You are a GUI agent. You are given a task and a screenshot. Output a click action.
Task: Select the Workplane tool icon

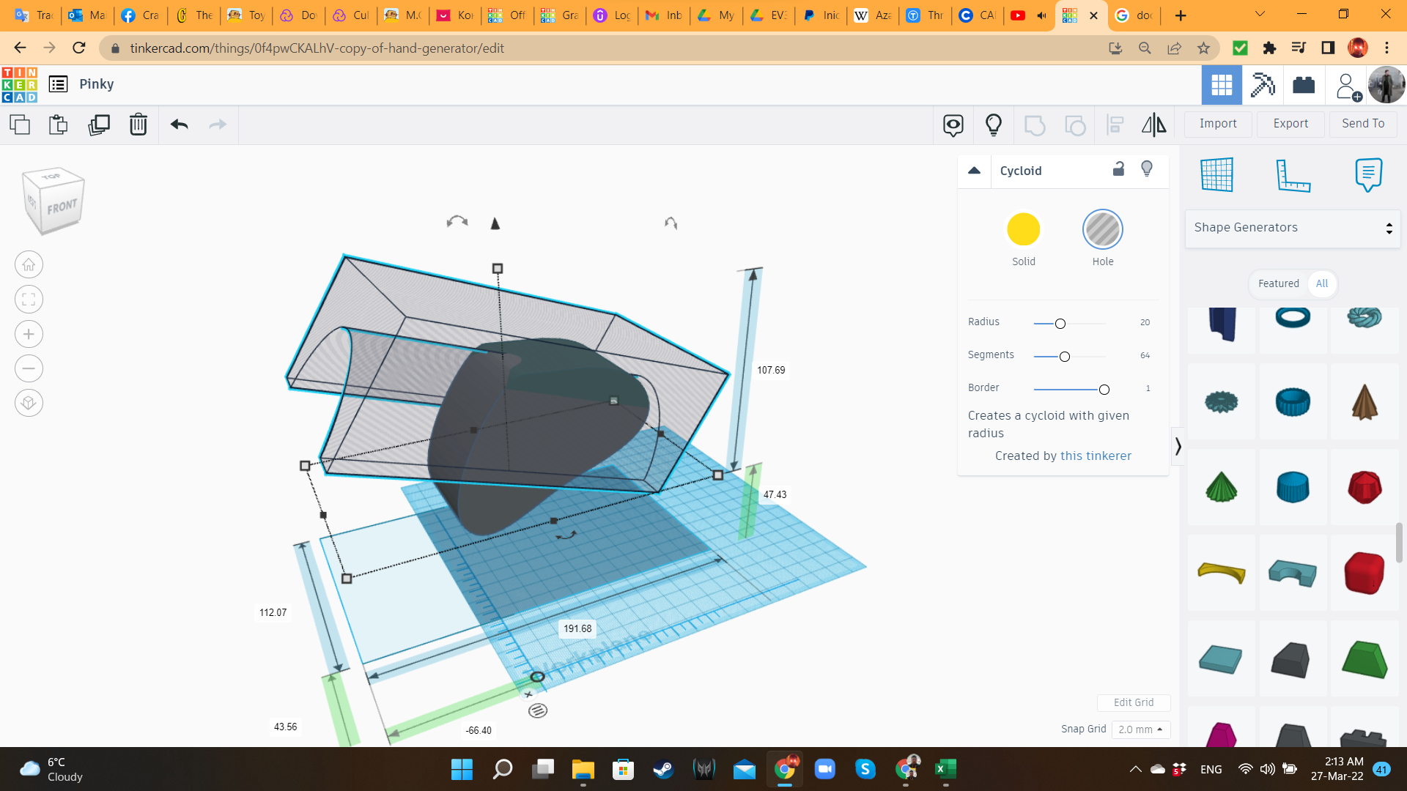(x=1217, y=174)
